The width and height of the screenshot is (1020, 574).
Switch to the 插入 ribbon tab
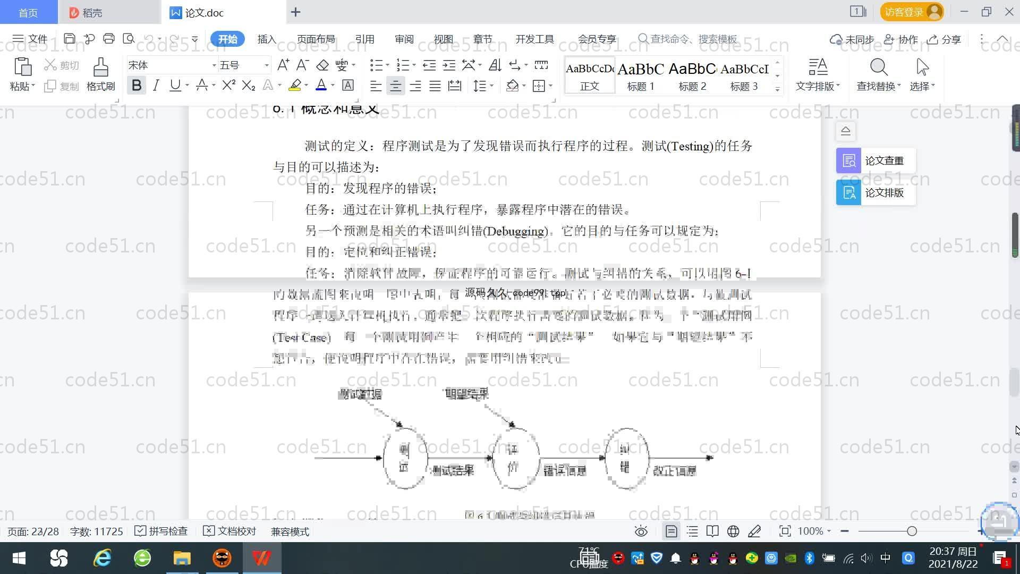coord(267,39)
